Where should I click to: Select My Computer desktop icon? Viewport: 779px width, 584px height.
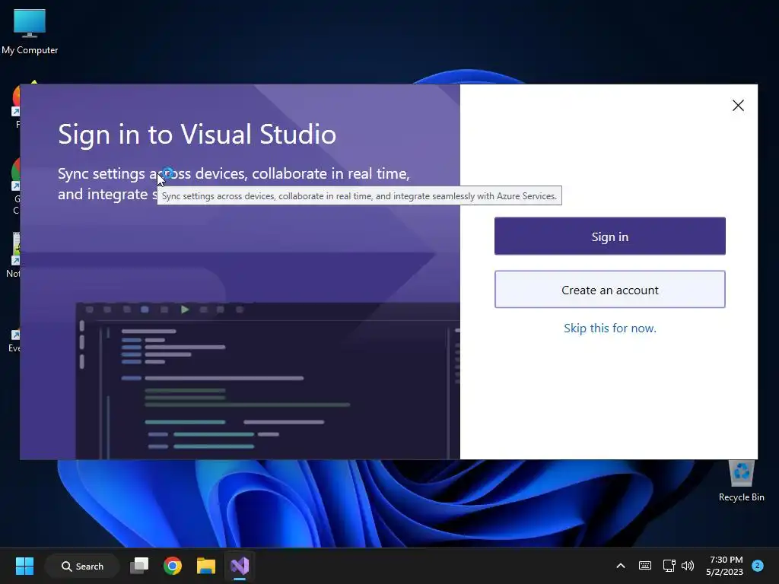tap(30, 32)
